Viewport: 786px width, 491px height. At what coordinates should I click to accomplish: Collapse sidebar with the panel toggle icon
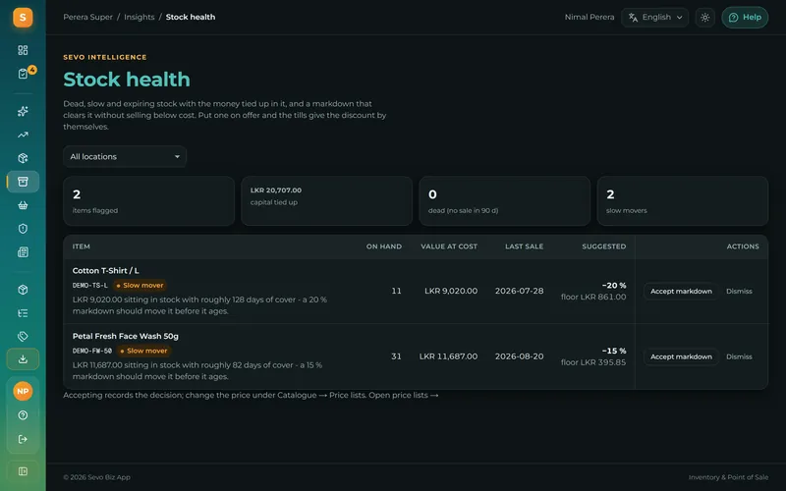pos(23,471)
